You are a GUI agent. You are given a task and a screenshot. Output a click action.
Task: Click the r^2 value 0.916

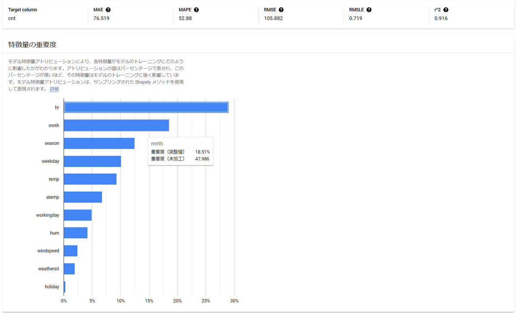[441, 19]
